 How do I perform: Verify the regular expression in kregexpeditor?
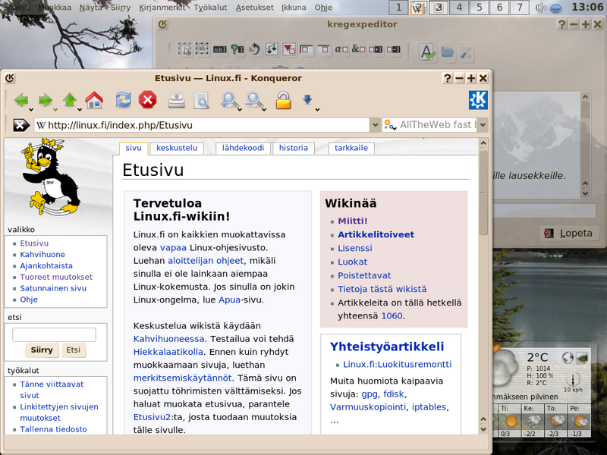point(426,52)
